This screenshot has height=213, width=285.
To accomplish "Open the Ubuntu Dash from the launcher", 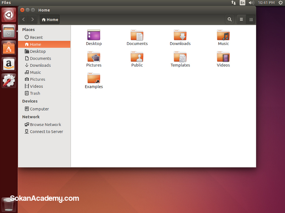I will point(9,15).
